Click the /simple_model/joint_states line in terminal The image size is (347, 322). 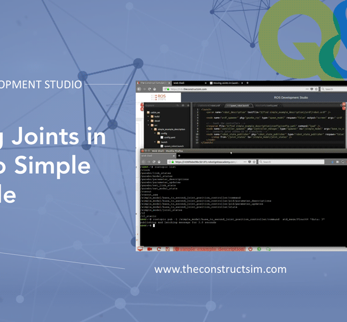[161, 210]
